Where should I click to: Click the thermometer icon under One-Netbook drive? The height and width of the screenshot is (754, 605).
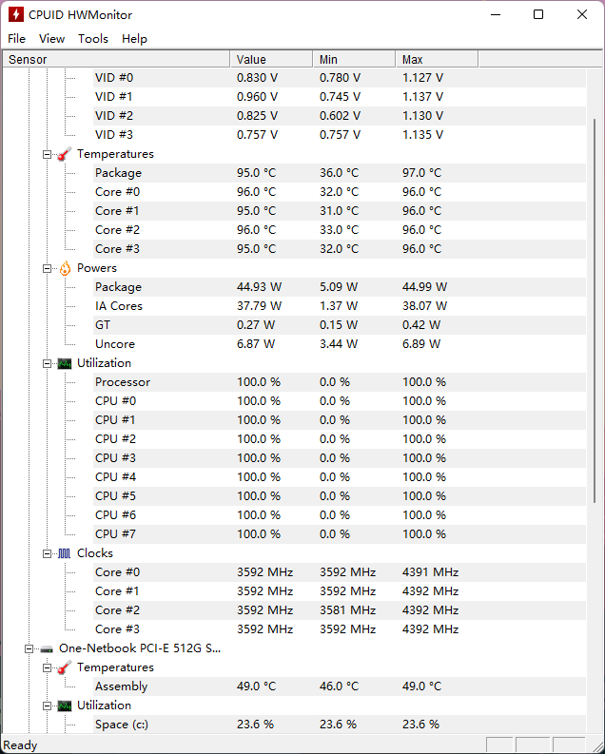click(x=65, y=667)
